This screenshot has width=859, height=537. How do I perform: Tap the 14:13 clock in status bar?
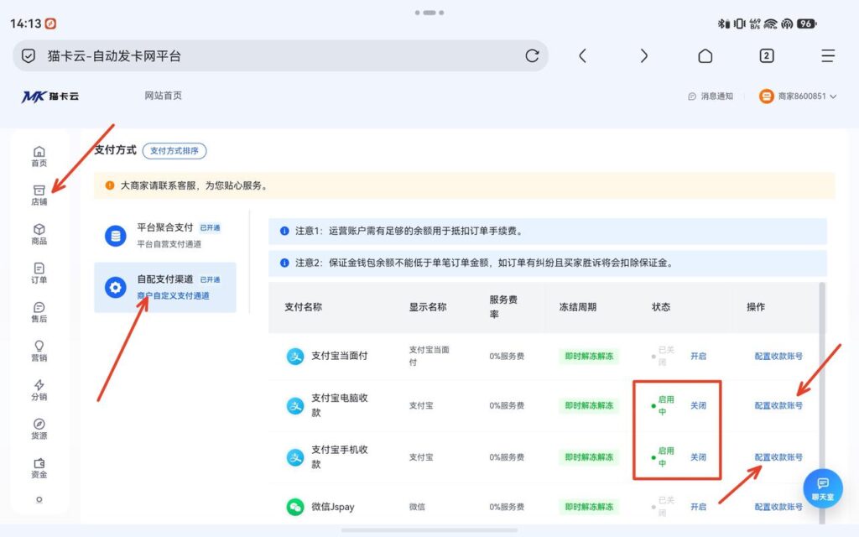coord(26,23)
